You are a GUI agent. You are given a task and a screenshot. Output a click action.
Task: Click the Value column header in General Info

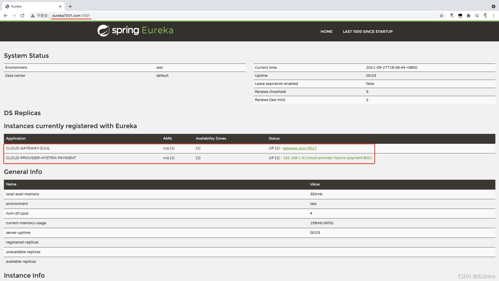click(x=315, y=184)
